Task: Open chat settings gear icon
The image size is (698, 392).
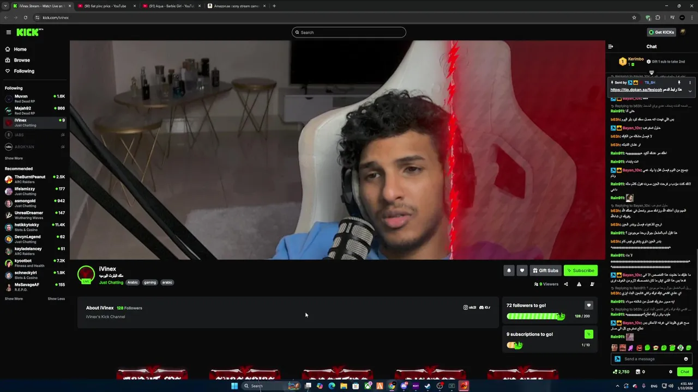Action: [671, 372]
